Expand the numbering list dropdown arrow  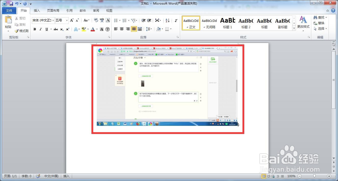(x=129, y=20)
